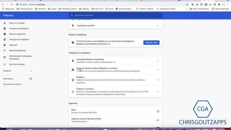This screenshot has width=231, height=130.
Task: Open the Εφαρμογές apps shortcut
Action: 8,9
